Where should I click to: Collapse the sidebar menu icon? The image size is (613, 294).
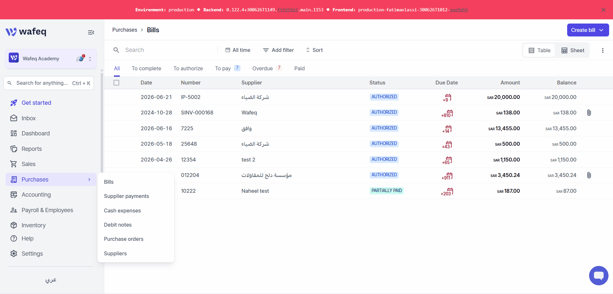pos(91,32)
